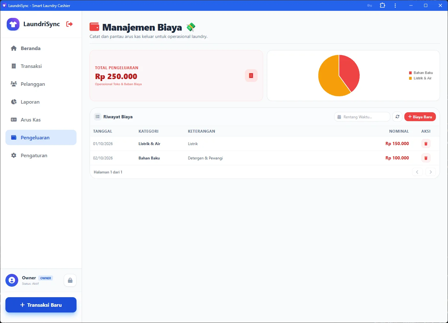Click the Bahan Baku legend color swatch
Screen dimensions: 448x323
point(410,73)
